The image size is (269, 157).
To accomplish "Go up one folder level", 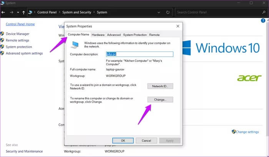I will pyautogui.click(x=23, y=13).
